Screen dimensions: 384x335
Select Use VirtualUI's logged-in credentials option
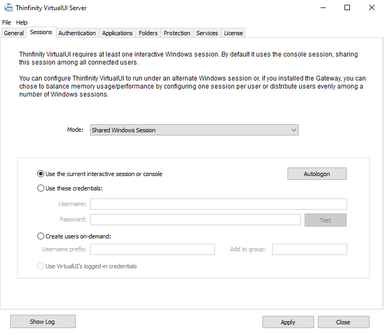(x=87, y=266)
